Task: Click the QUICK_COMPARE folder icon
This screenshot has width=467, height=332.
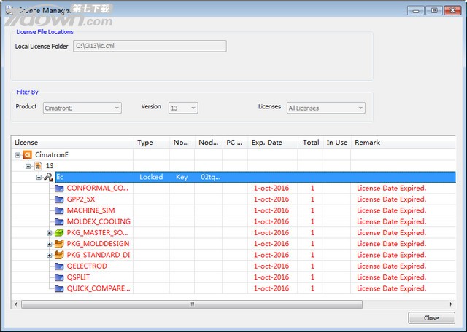Action: [x=59, y=288]
